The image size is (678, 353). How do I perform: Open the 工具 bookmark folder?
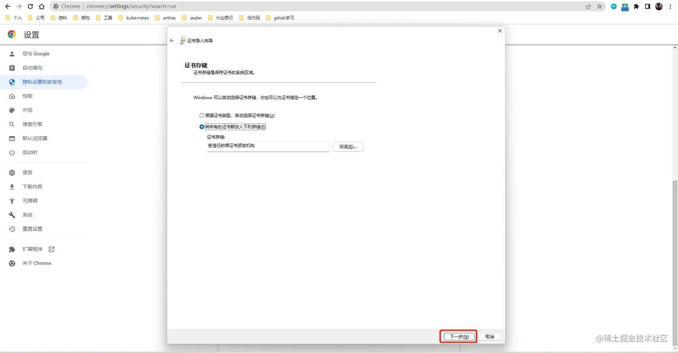click(104, 18)
